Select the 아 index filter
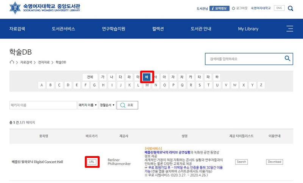Viewport: 303px width, 183px height. tap(164, 77)
